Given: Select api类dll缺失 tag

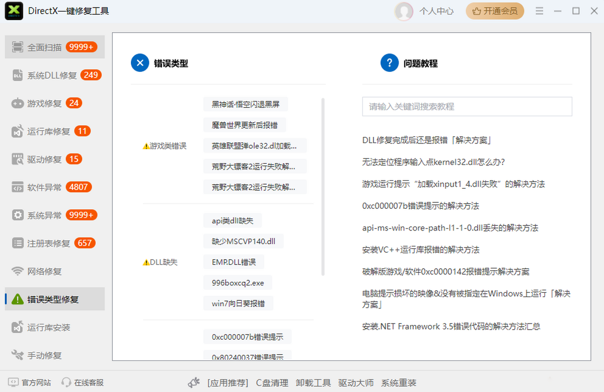Looking at the screenshot, I should 233,220.
